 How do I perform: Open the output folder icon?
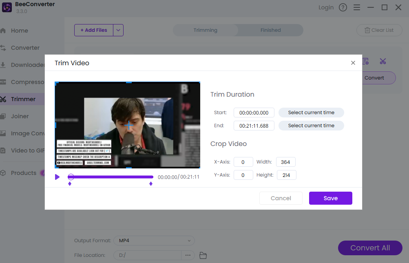(203, 255)
